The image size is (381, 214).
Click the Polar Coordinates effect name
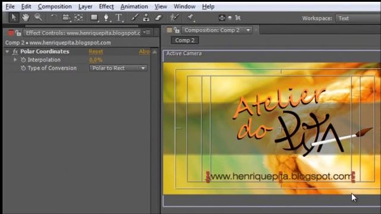tap(45, 52)
